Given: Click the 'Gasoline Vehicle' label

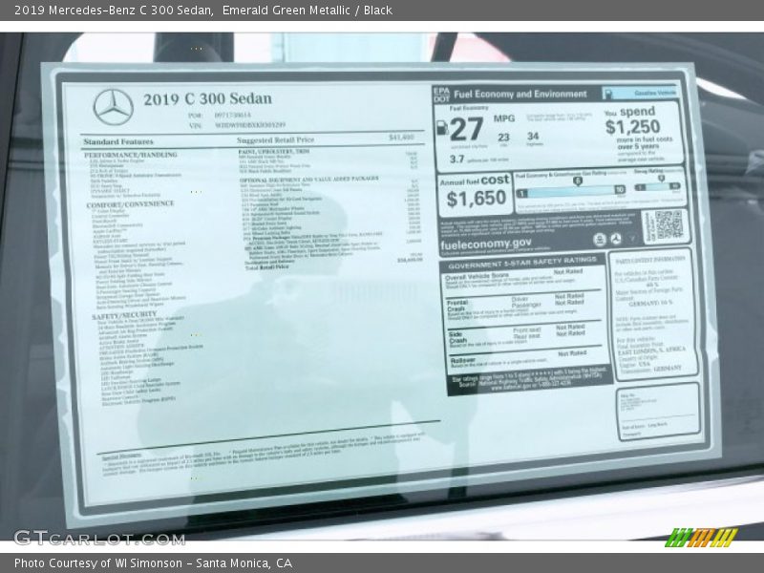Looking at the screenshot, I should point(655,93).
